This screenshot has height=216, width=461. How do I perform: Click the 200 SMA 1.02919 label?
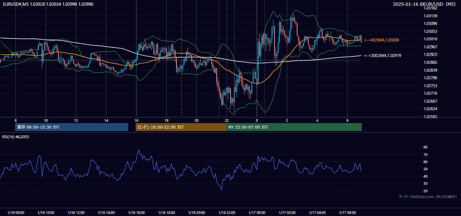pos(383,55)
